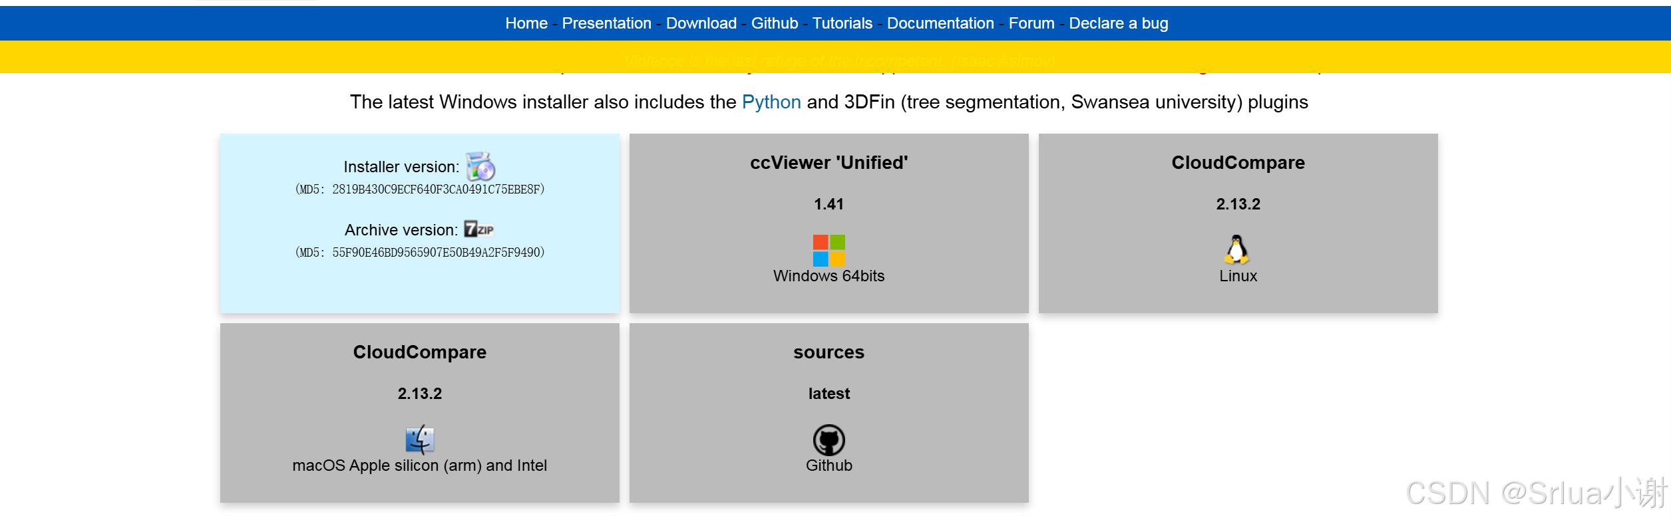The height and width of the screenshot is (520, 1671).
Task: Follow the Python plugin hyperlink
Action: point(771,102)
